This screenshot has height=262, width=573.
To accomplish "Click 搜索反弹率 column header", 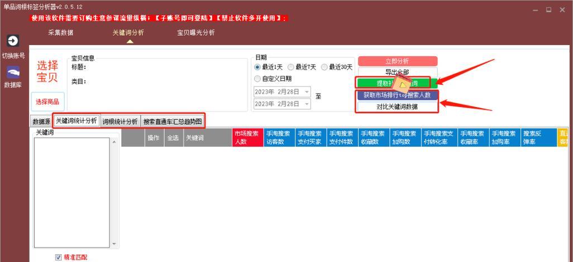I will 538,138.
